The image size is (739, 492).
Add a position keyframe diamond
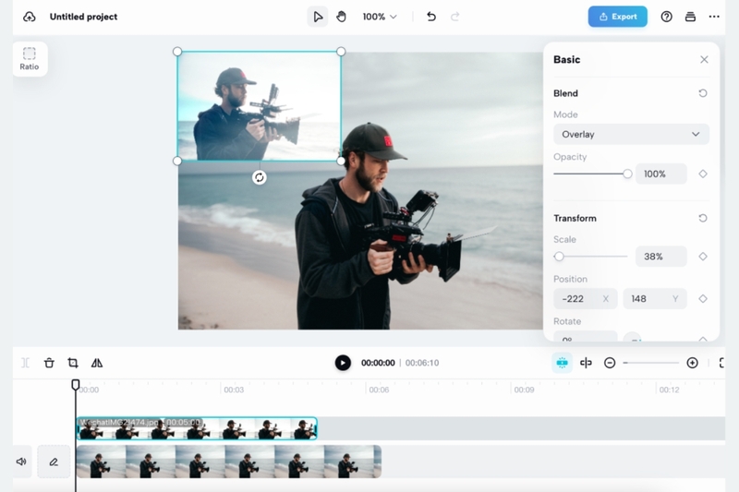pyautogui.click(x=703, y=299)
